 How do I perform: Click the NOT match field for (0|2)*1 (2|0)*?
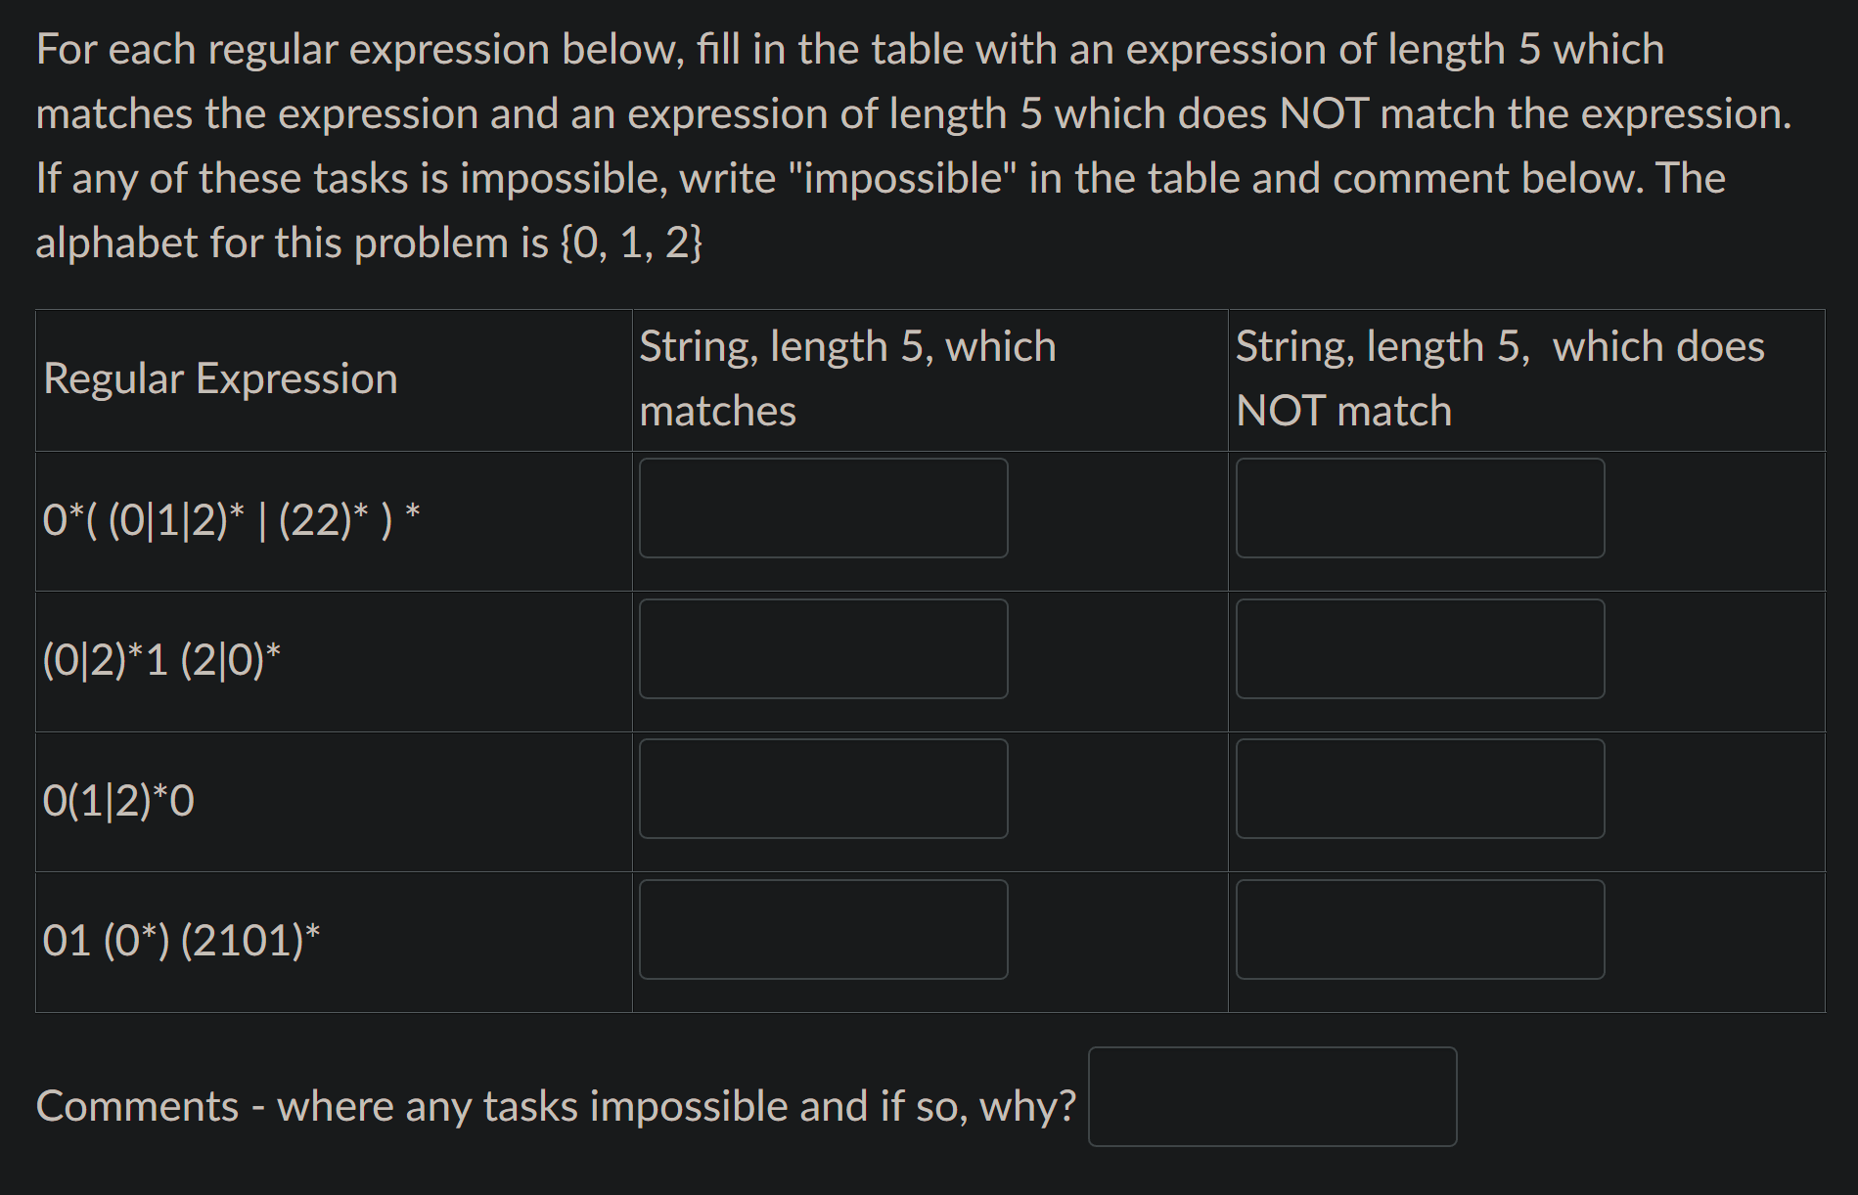pos(1420,648)
